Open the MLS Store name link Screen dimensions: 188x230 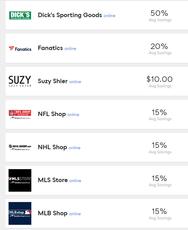pos(53,180)
